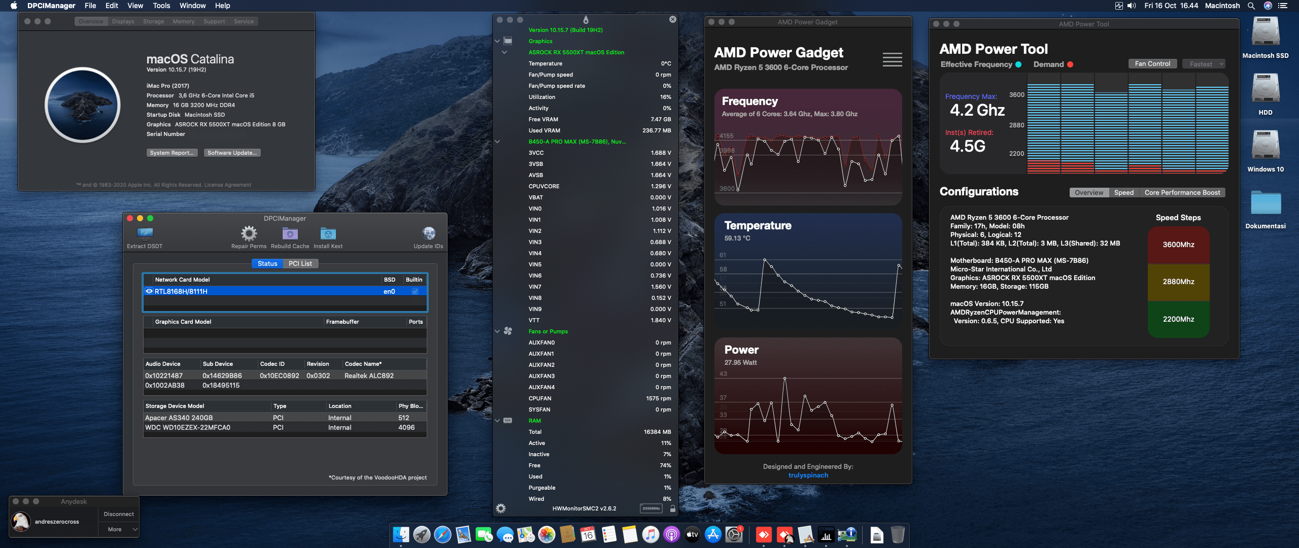Launch Safari from the Dock

coord(442,535)
